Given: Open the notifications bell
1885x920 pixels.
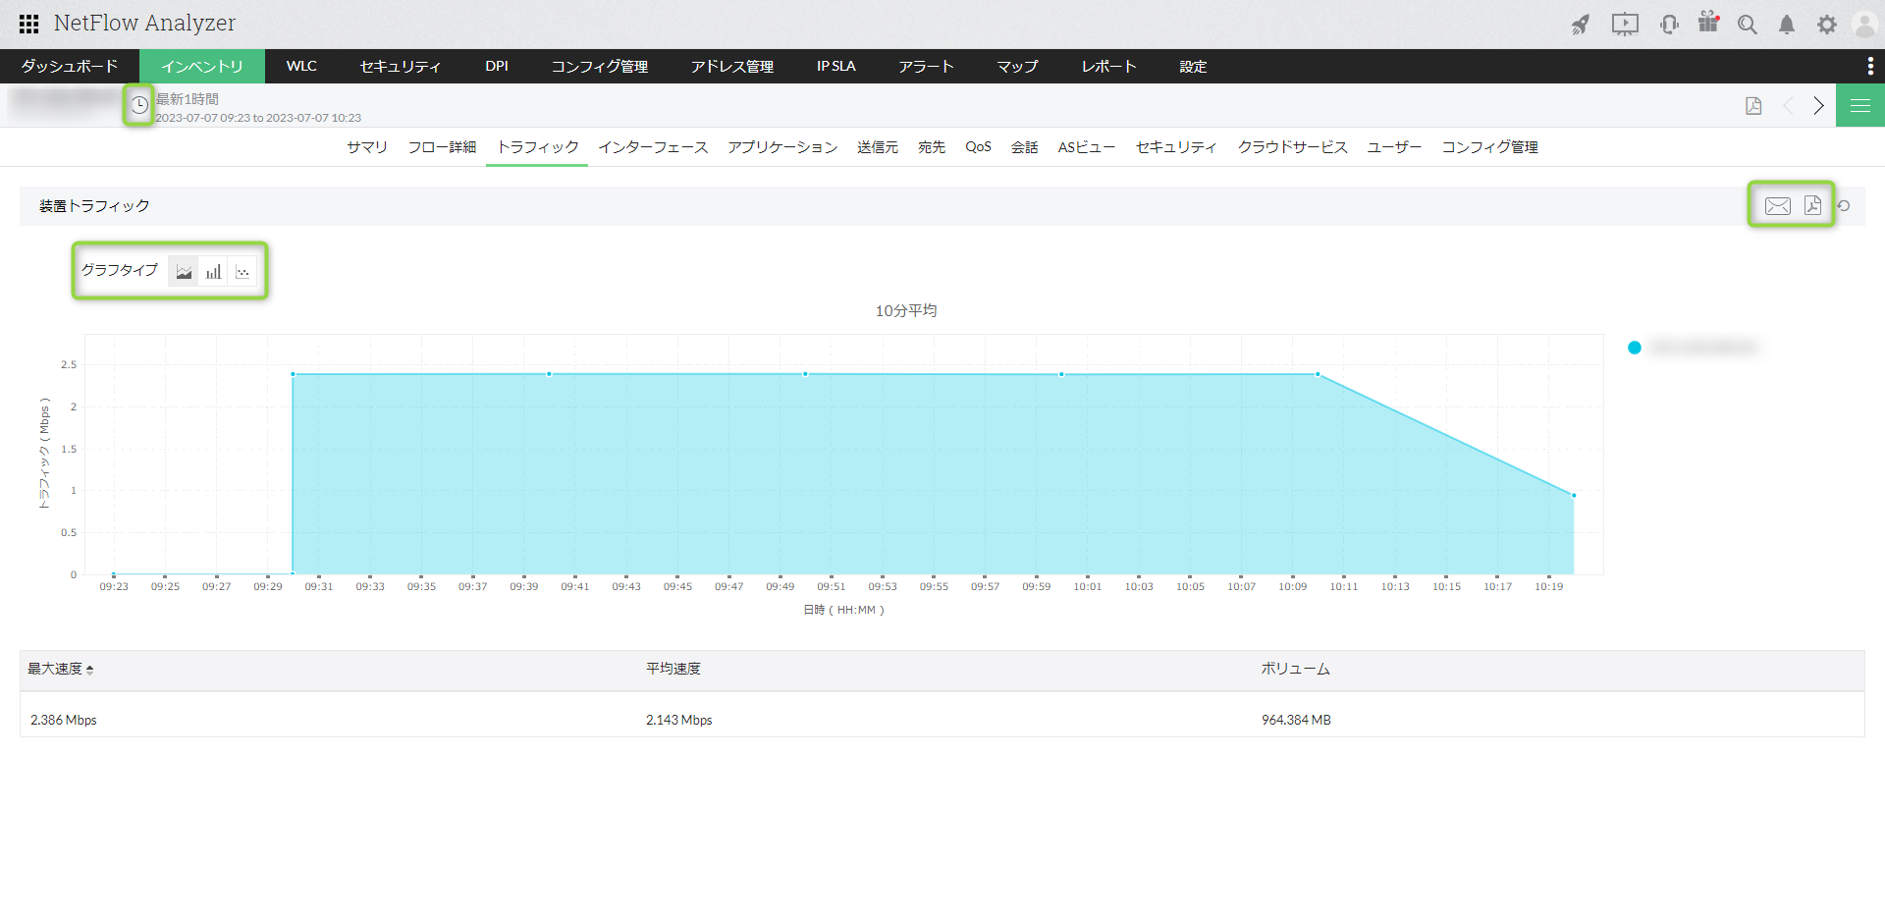Looking at the screenshot, I should pos(1787,25).
